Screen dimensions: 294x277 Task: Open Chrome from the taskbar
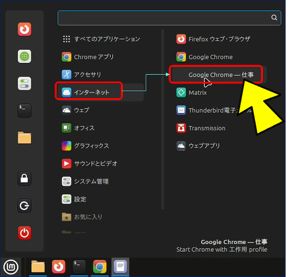100,267
